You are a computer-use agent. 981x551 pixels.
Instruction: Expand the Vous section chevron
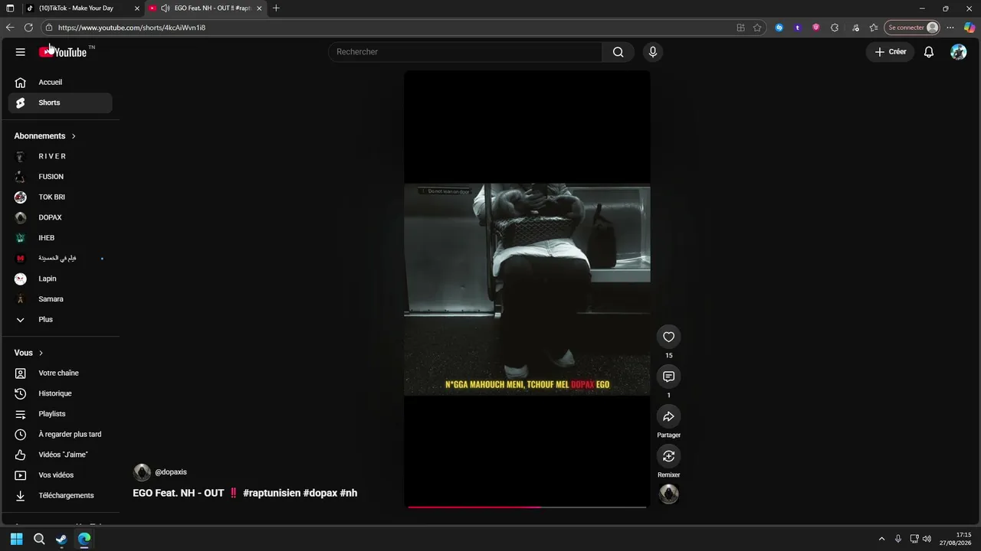41,353
